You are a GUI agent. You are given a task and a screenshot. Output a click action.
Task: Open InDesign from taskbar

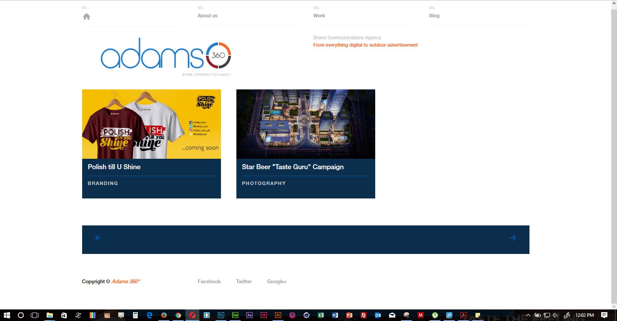[264, 315]
